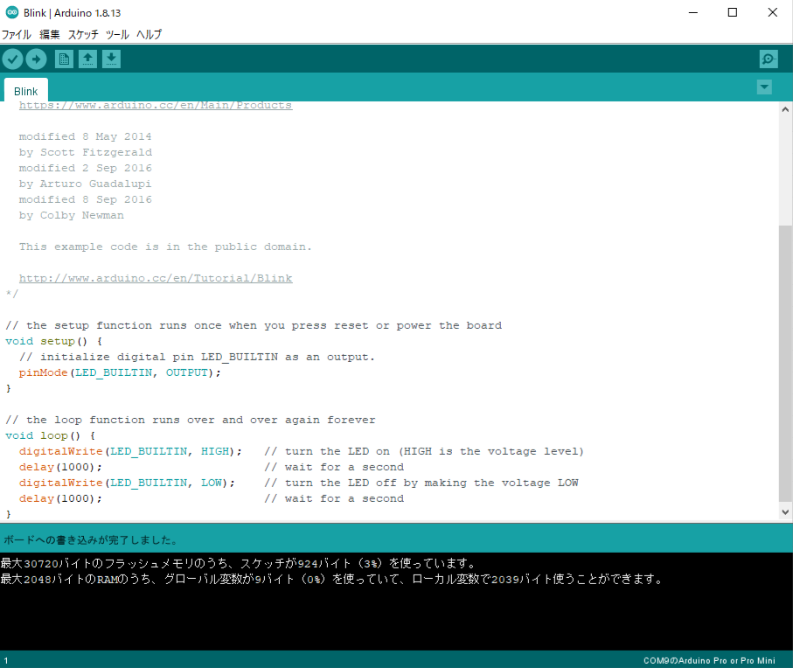Follow the arduino.cc Main/Products link
Viewport: 793px width, 668px height.
(156, 105)
